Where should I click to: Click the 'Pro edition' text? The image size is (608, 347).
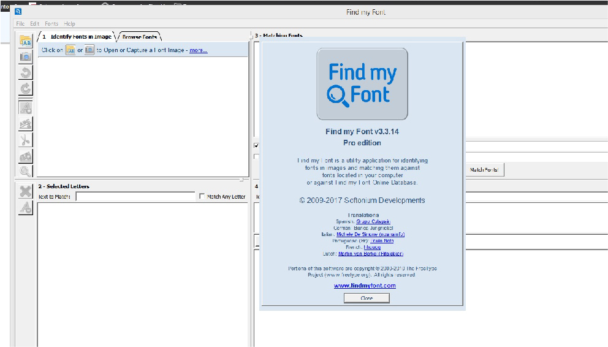click(362, 143)
